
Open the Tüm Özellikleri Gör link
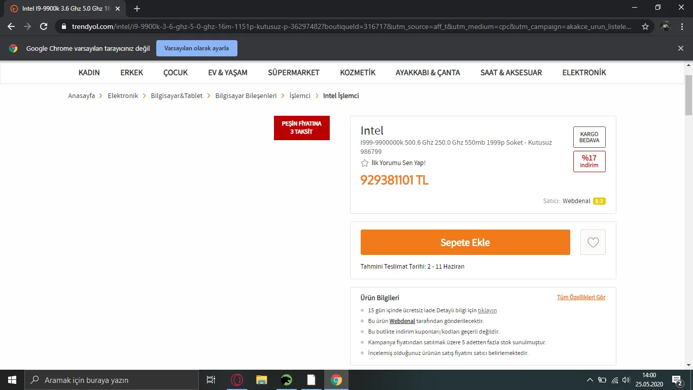pos(581,297)
